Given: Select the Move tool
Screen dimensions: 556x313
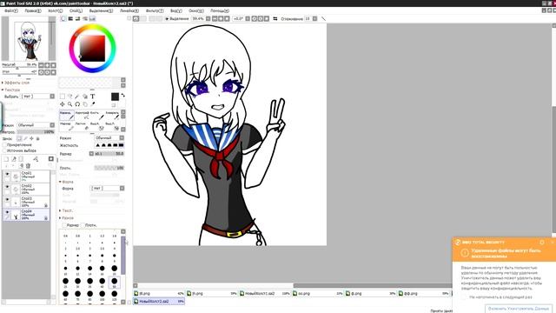Looking at the screenshot, I should point(63,104).
